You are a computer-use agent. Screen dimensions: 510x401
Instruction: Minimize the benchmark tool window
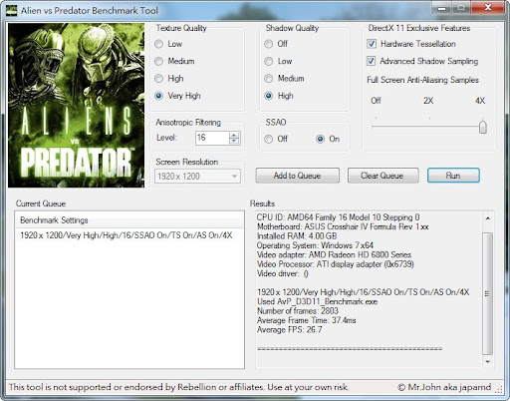coord(442,8)
